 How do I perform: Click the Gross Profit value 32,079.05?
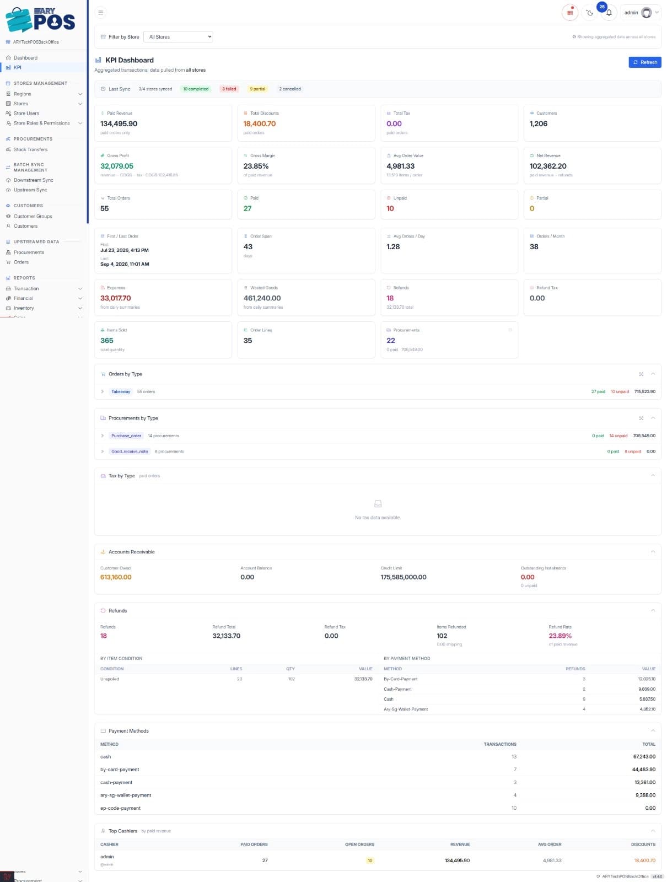point(117,166)
